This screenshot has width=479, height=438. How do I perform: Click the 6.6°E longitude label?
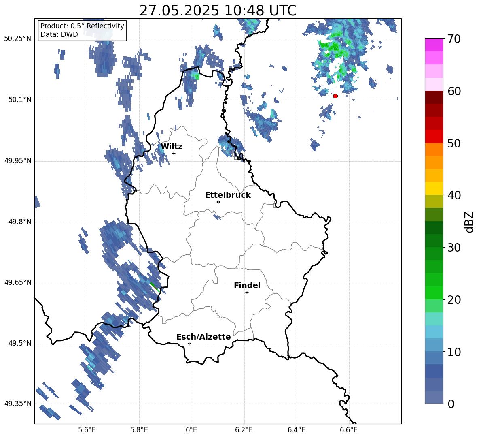349,430
